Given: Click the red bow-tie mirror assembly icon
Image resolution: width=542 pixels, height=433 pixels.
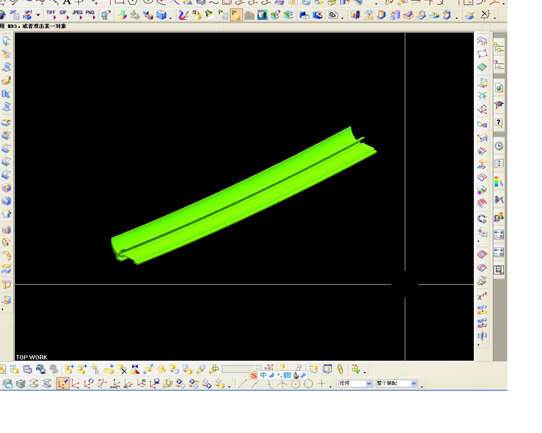Looking at the screenshot, I should pyautogui.click(x=135, y=369).
